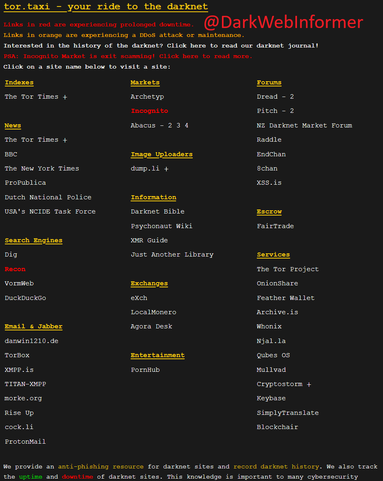Visit USA's NCIDE Task Force link
Viewport: 383px width, 481px height.
pos(50,211)
